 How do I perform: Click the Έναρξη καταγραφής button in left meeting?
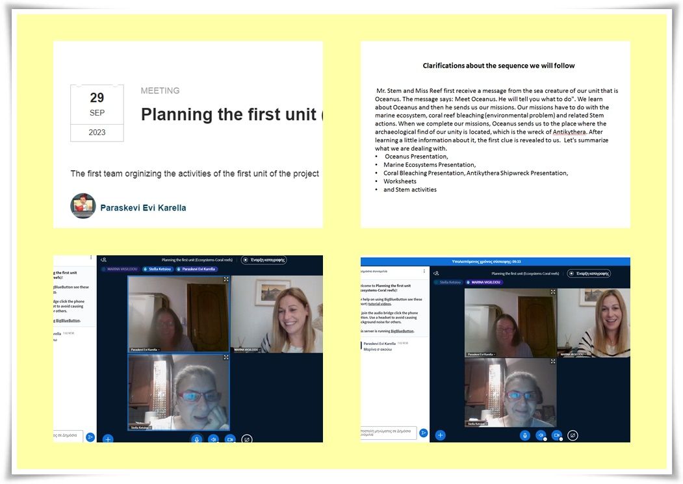(x=264, y=260)
